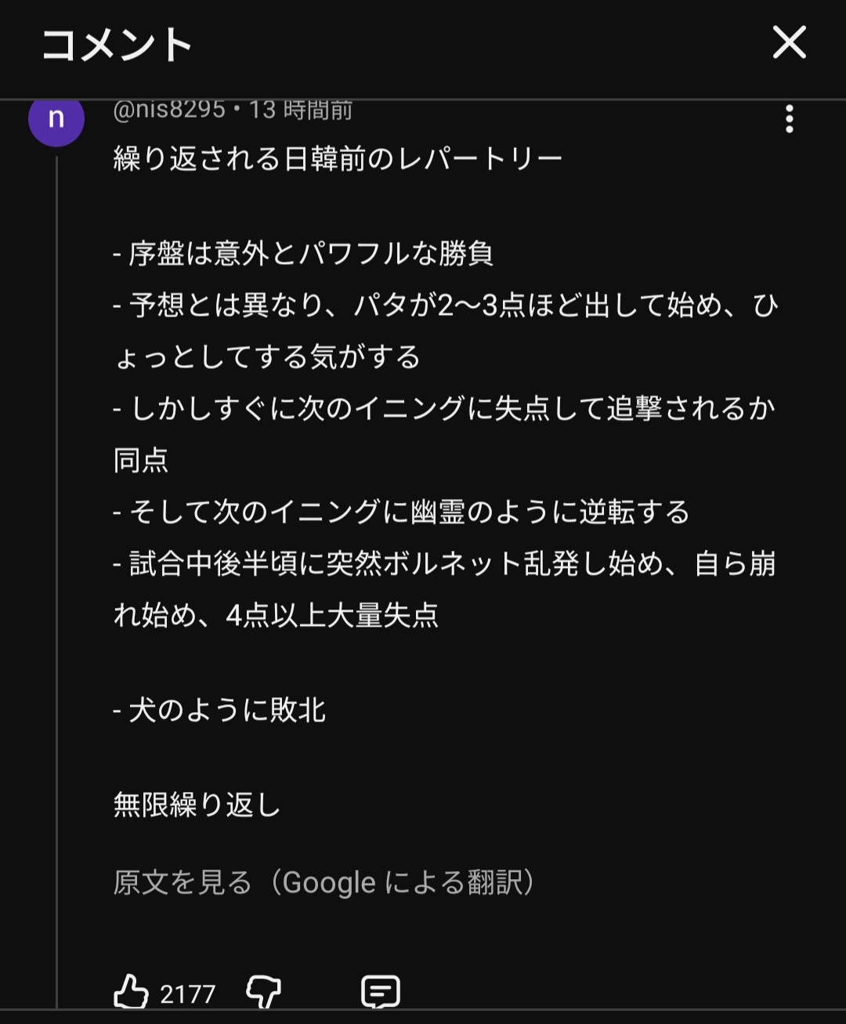The width and height of the screenshot is (846, 1024).
Task: Open the @nis8295 channel from the username
Action: tap(169, 110)
